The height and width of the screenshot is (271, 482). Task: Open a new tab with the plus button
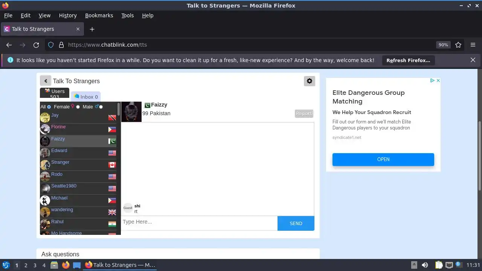[92, 29]
